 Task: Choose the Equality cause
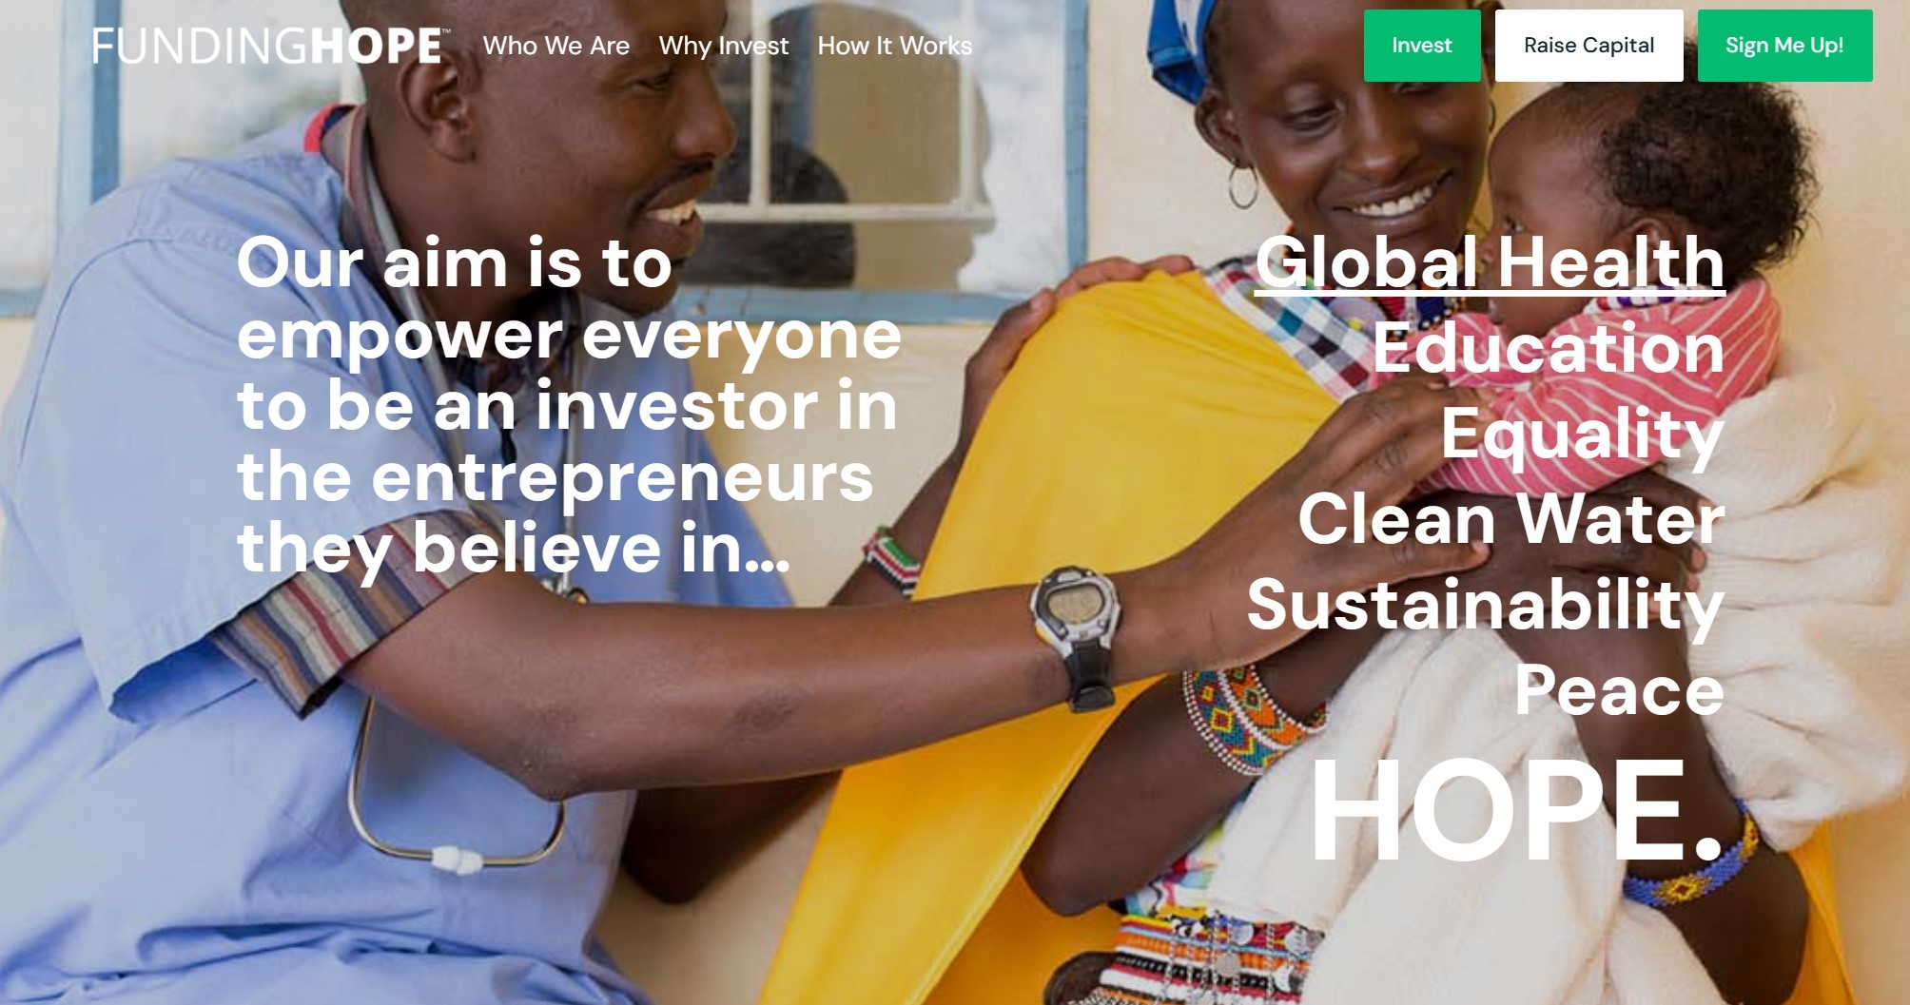tap(1583, 435)
